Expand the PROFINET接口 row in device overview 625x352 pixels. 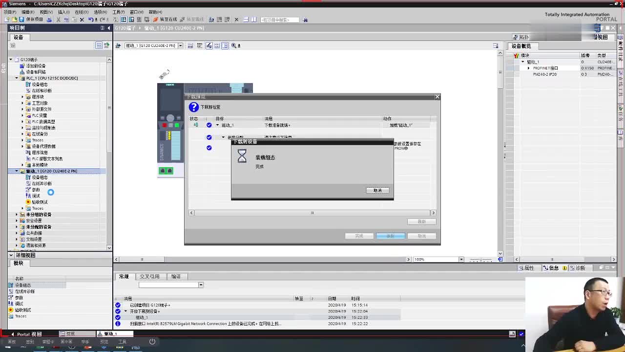pyautogui.click(x=528, y=68)
